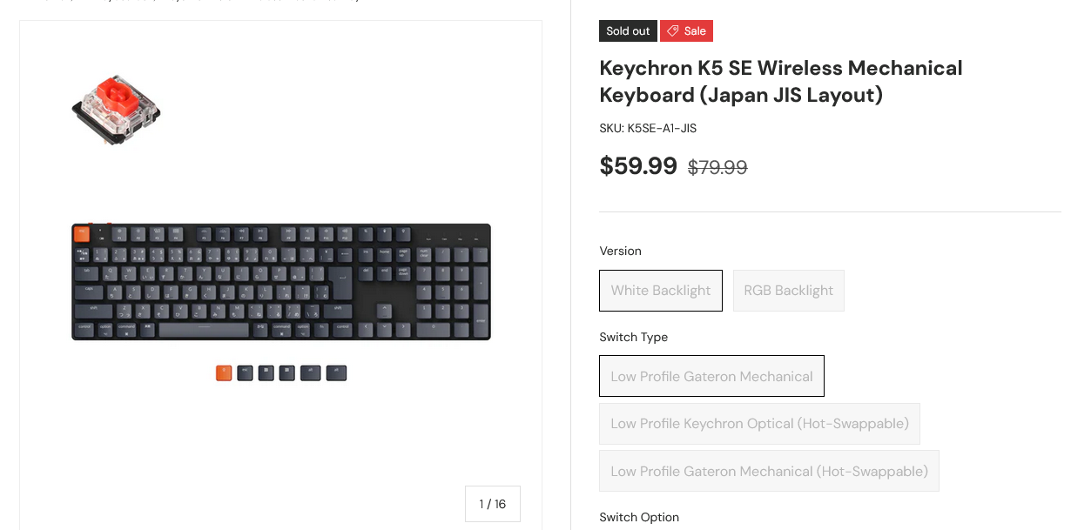Click the SKU K5SE-A1-JIS text
This screenshot has width=1071, height=530.
tap(648, 129)
